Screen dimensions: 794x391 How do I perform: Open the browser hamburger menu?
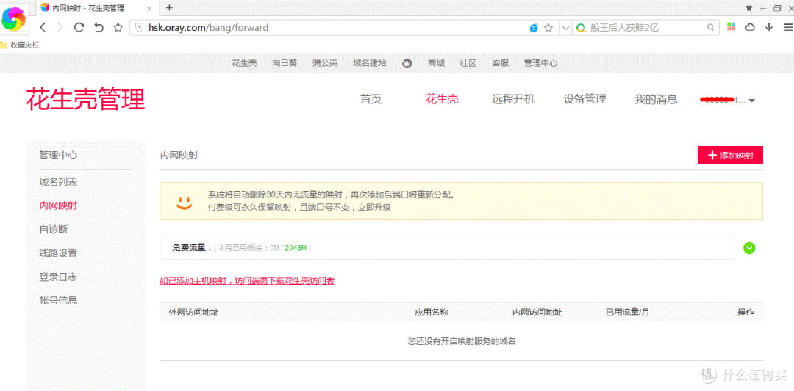pos(787,27)
